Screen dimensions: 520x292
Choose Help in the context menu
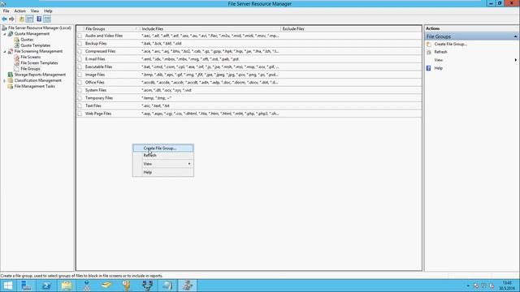[x=163, y=173]
